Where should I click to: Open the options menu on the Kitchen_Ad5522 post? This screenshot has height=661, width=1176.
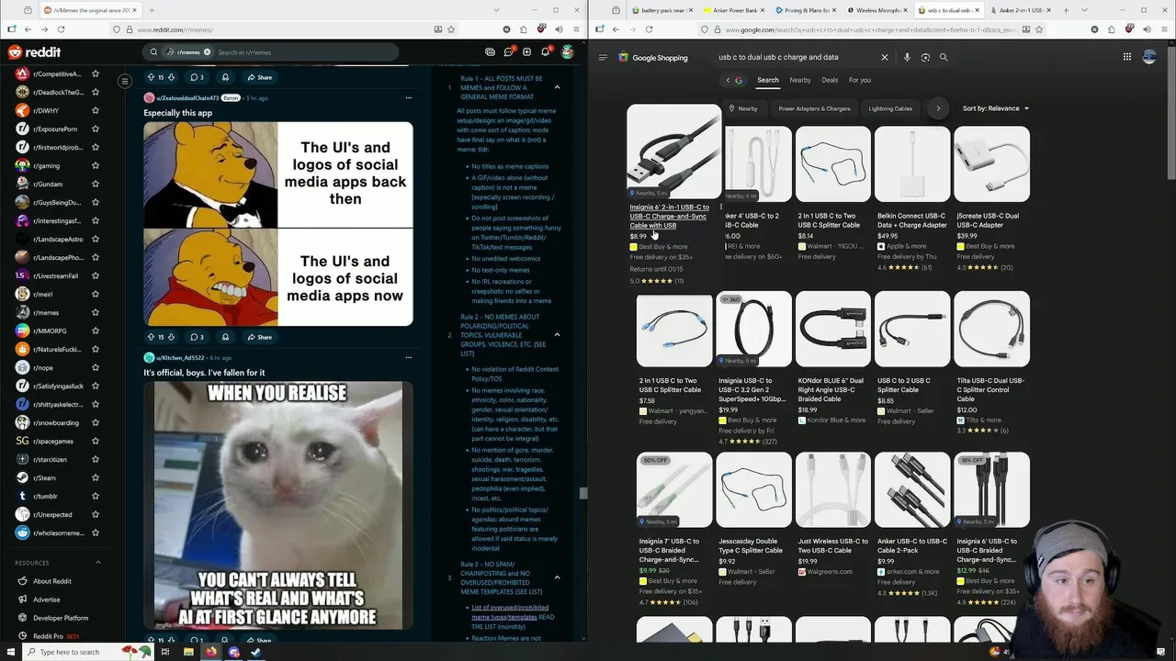409,358
